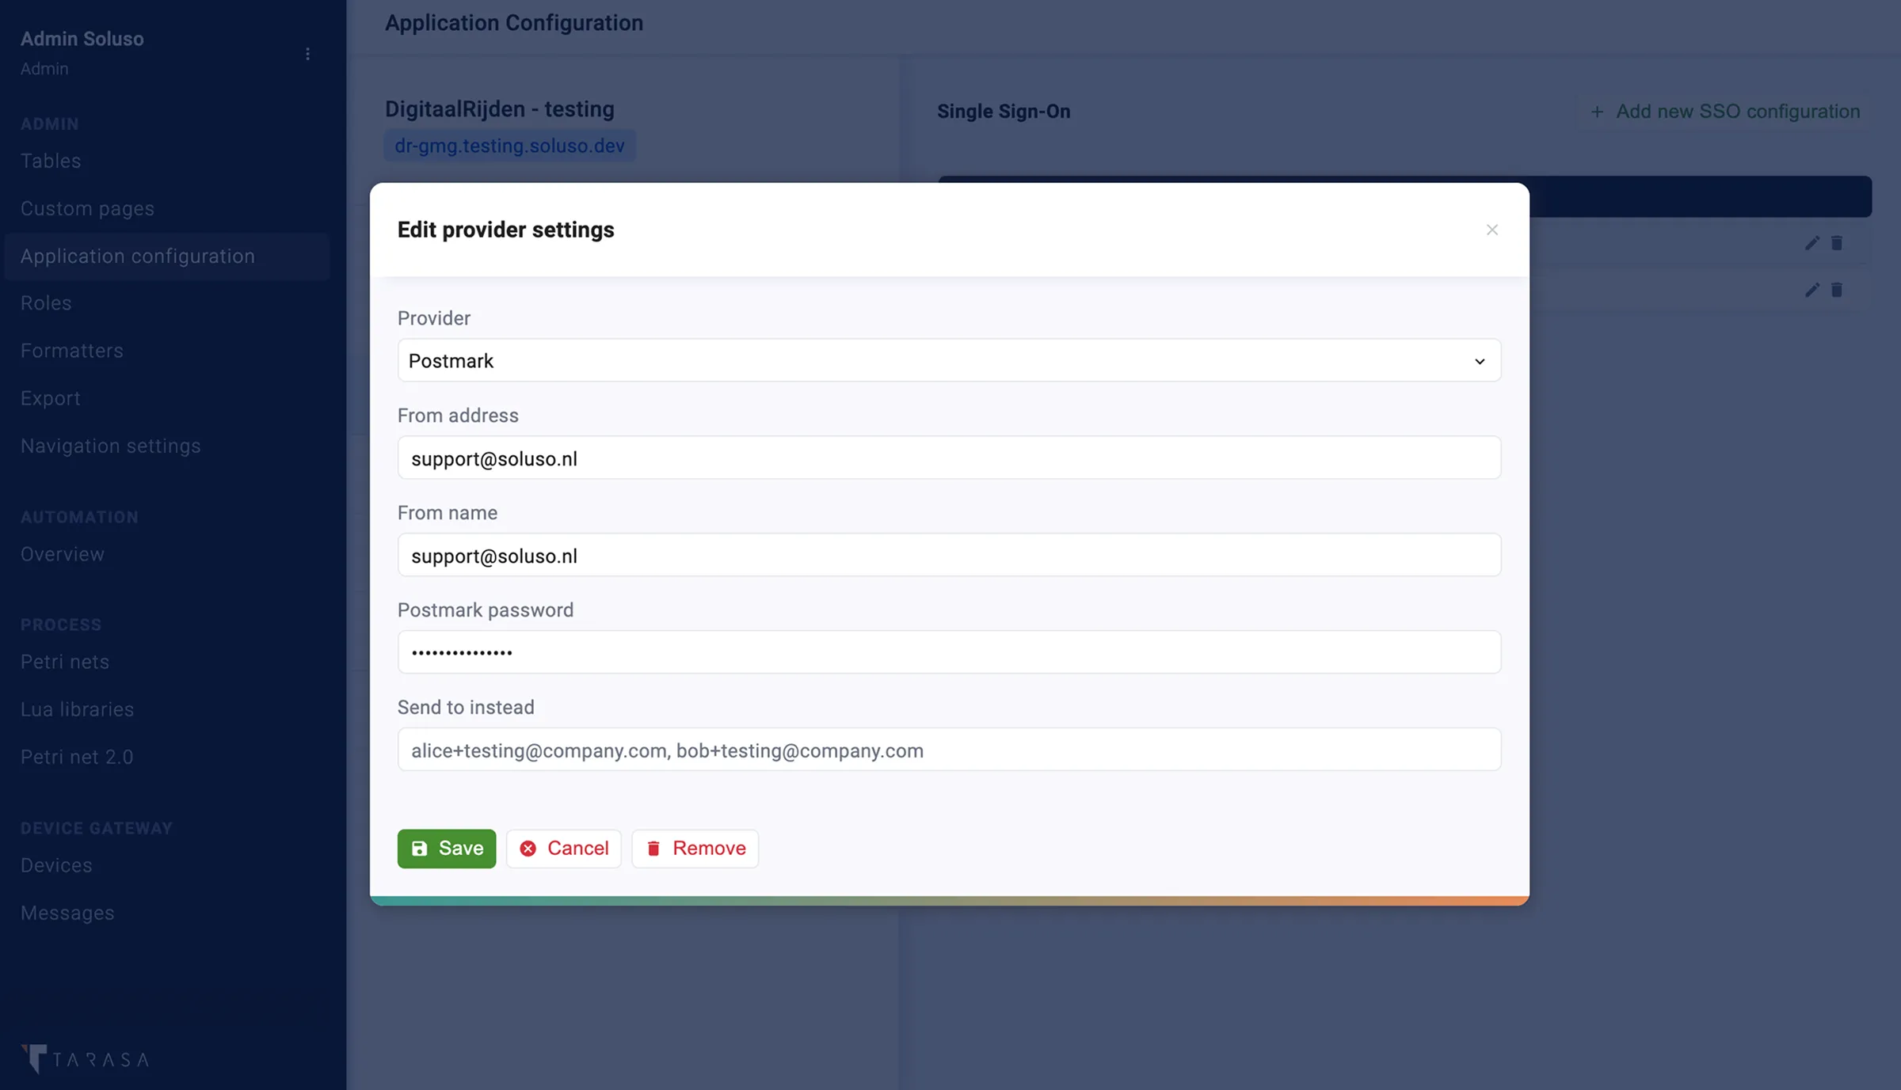Remove the provider configuration
The image size is (1901, 1090).
click(x=695, y=849)
